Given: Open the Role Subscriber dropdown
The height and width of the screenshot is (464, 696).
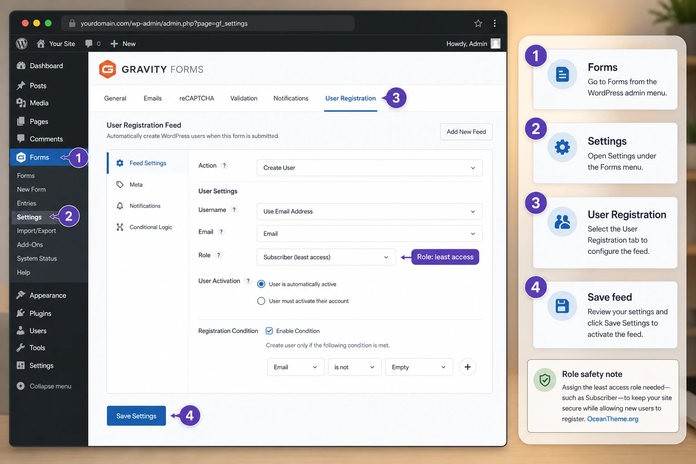Looking at the screenshot, I should (x=326, y=257).
